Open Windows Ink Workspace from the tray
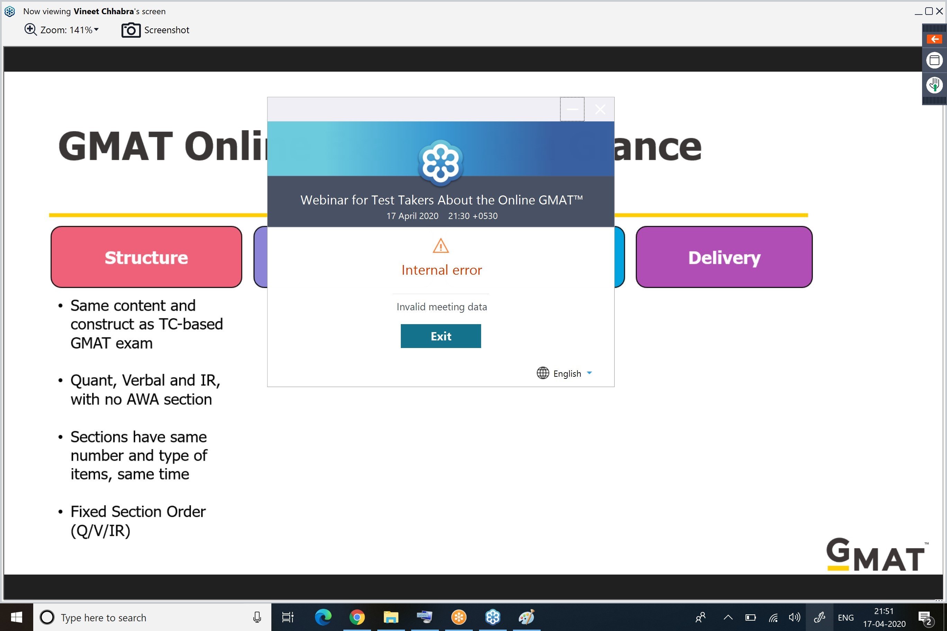The height and width of the screenshot is (631, 947). pyautogui.click(x=820, y=617)
